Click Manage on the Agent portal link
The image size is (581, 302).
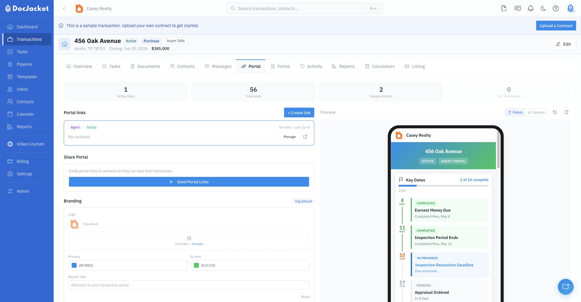289,137
